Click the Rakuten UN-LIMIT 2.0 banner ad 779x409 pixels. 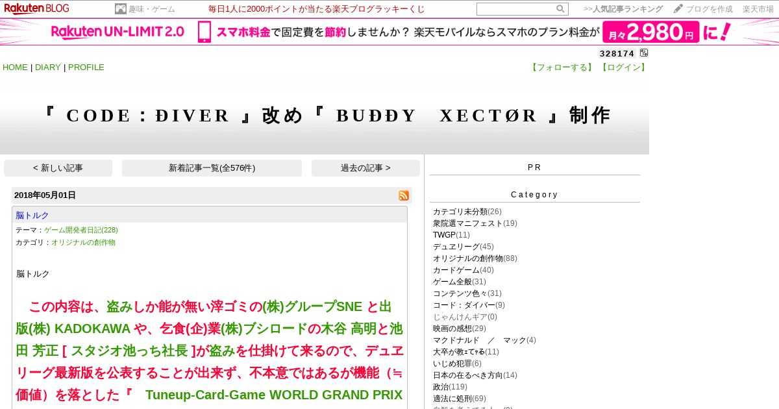(389, 32)
